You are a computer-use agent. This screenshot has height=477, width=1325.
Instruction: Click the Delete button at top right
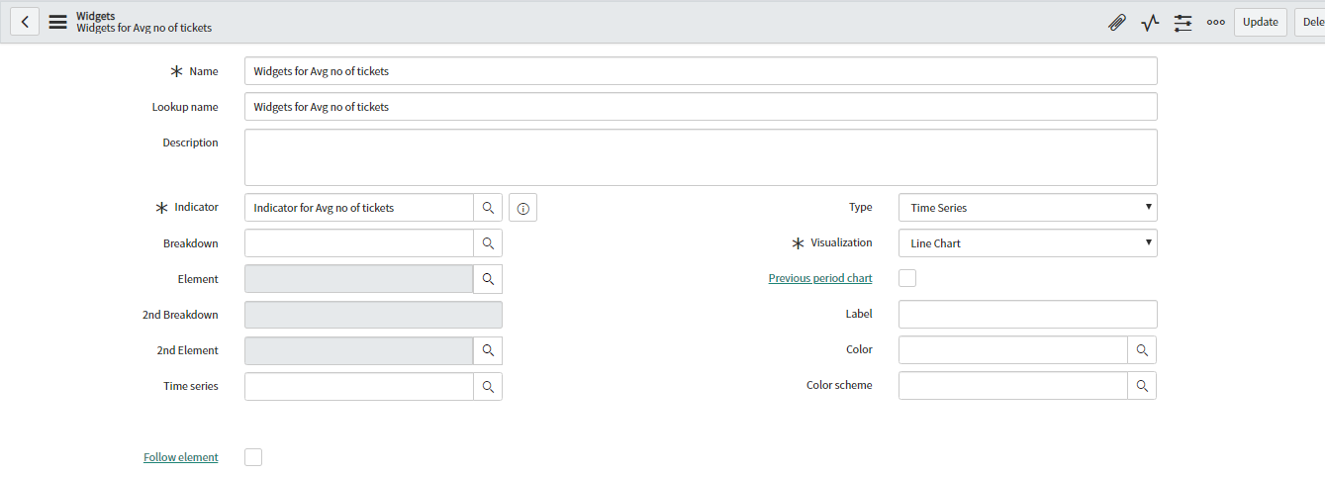click(x=1310, y=22)
